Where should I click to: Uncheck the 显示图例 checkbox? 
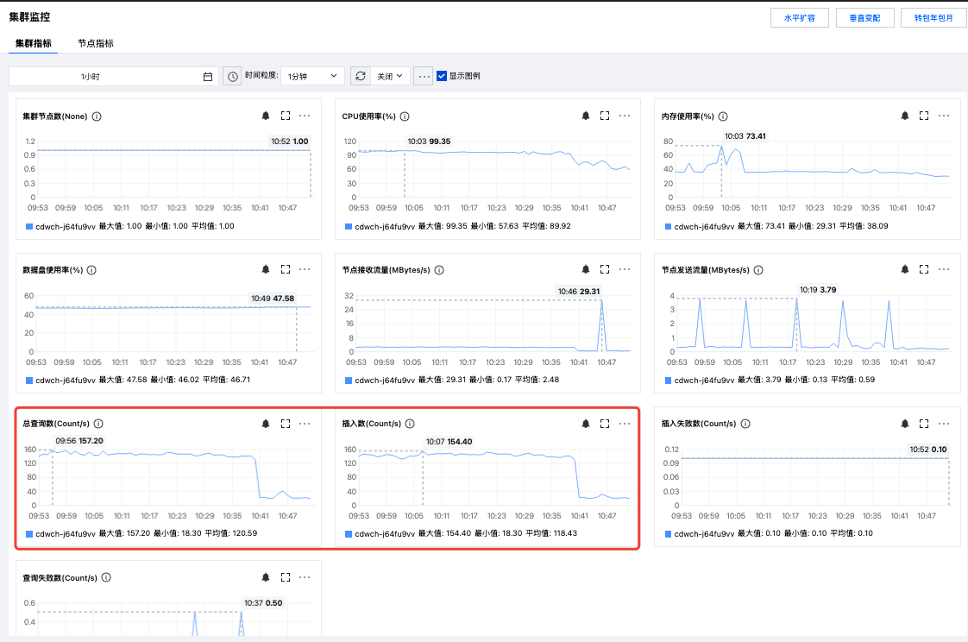coord(442,76)
